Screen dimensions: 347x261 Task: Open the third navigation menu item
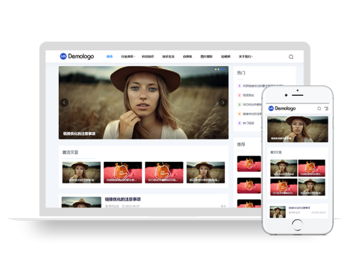tap(148, 56)
